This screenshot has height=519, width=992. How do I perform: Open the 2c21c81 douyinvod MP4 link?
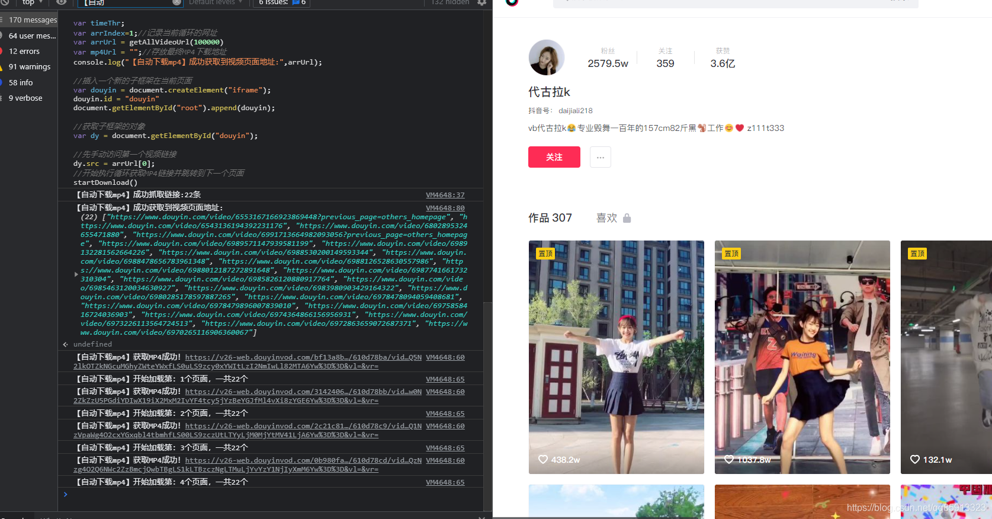[x=303, y=426]
